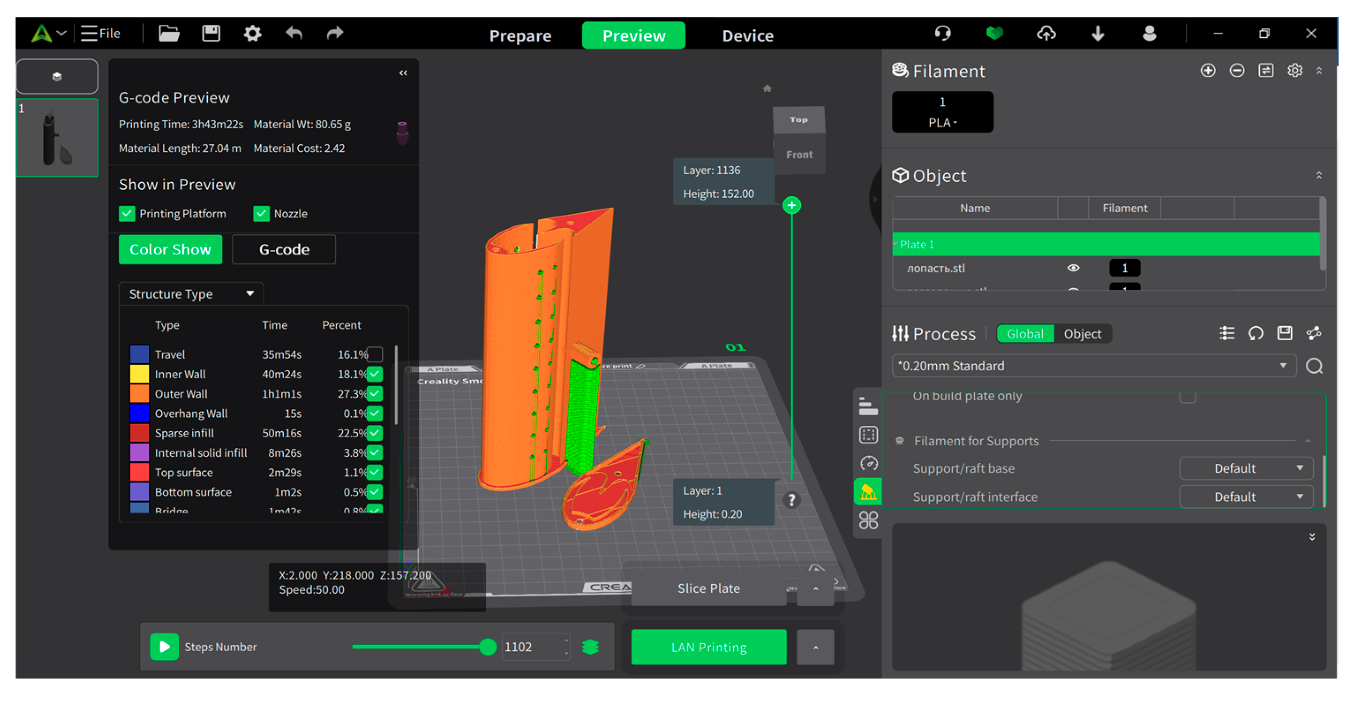Enable the Travel display checkbox
1359x701 pixels.
tap(375, 354)
